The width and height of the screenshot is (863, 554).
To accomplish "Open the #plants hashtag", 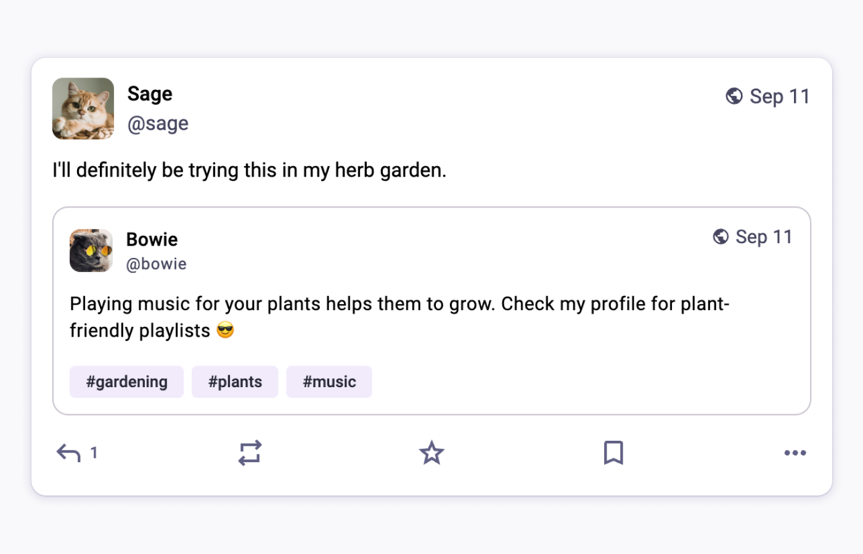I will 235,382.
